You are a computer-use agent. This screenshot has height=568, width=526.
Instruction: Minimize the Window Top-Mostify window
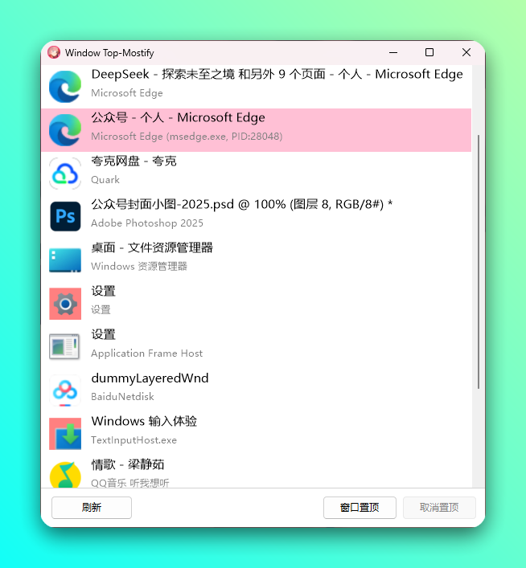pos(393,52)
